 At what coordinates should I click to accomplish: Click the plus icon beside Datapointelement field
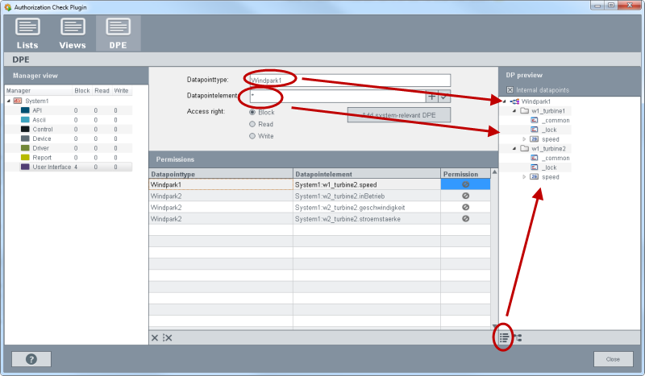click(432, 97)
